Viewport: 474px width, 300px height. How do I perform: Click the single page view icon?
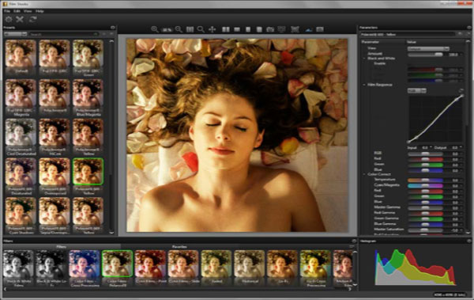coord(248,29)
